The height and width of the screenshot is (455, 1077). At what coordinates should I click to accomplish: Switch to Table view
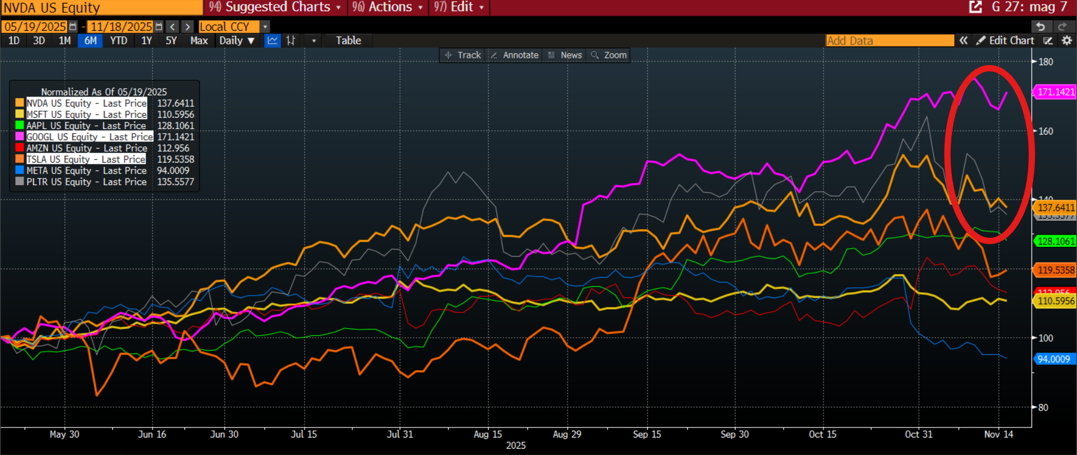[348, 40]
